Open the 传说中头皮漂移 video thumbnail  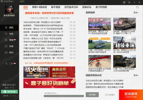tap(100, 61)
